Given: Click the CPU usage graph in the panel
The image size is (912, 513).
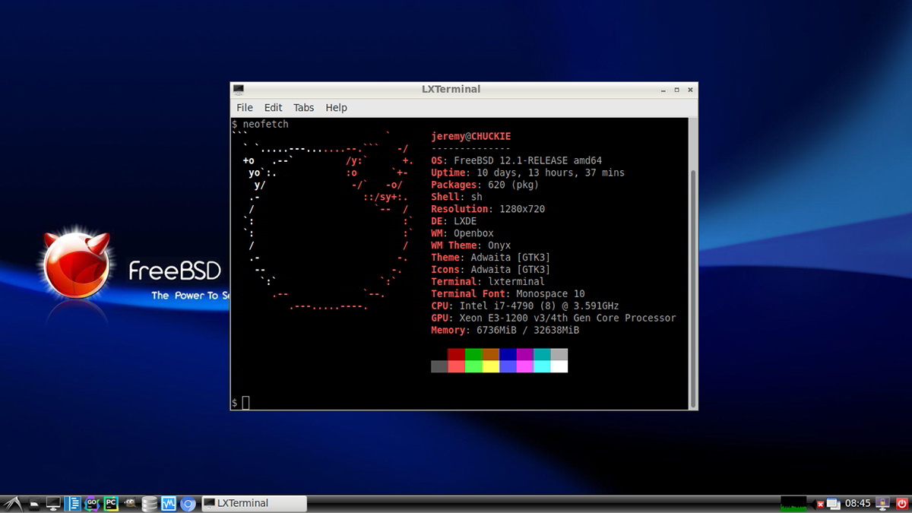Looking at the screenshot, I should pyautogui.click(x=793, y=503).
